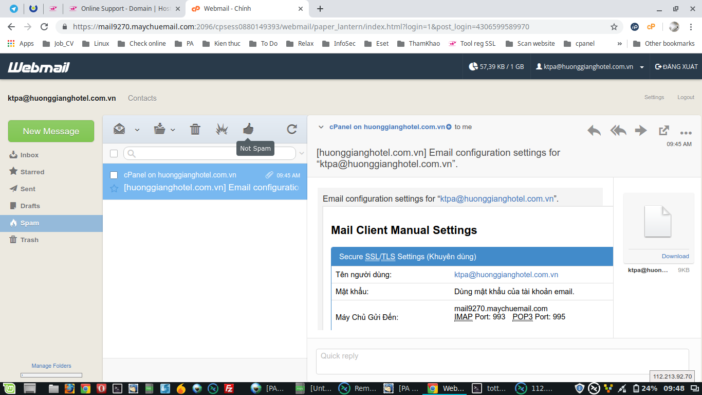The height and width of the screenshot is (395, 702).
Task: Click the Webmail logo
Action: [x=39, y=67]
